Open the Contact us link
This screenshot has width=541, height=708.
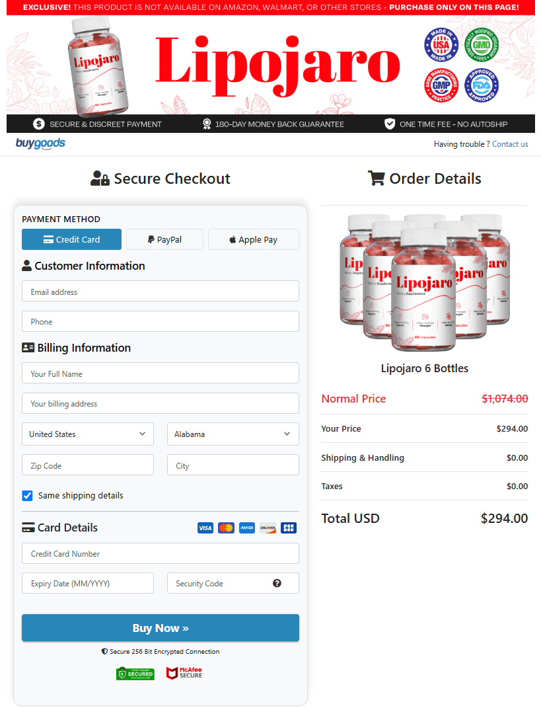point(510,144)
